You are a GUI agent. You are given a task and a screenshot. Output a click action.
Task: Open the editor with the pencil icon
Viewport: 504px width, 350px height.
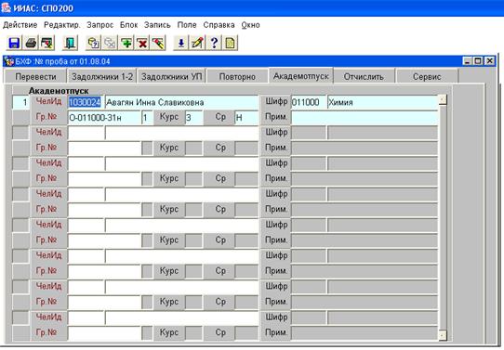click(197, 43)
